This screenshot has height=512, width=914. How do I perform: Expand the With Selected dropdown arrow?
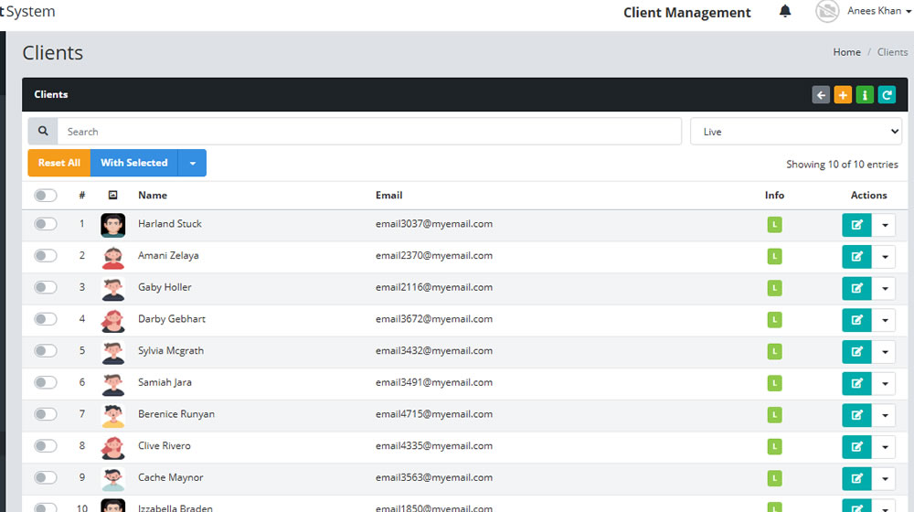tap(192, 164)
